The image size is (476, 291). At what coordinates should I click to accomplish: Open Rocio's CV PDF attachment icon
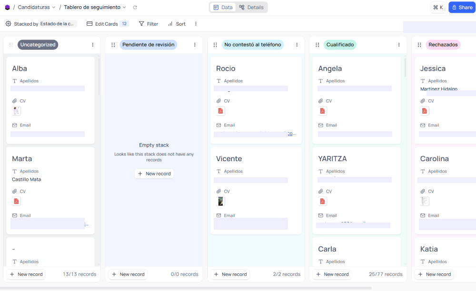point(220,111)
